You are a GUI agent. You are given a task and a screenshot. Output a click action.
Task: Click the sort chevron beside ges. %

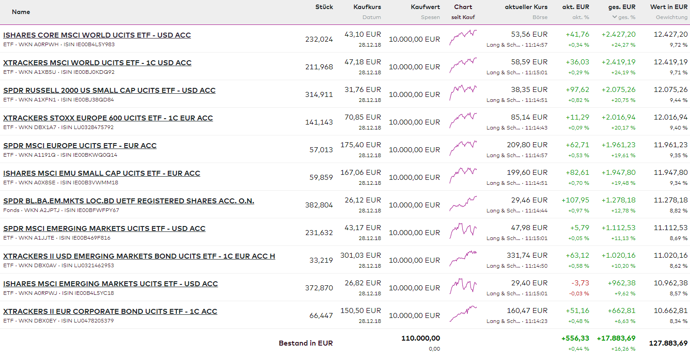[614, 17]
